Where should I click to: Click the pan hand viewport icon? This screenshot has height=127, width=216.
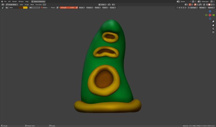pyautogui.click(x=213, y=25)
